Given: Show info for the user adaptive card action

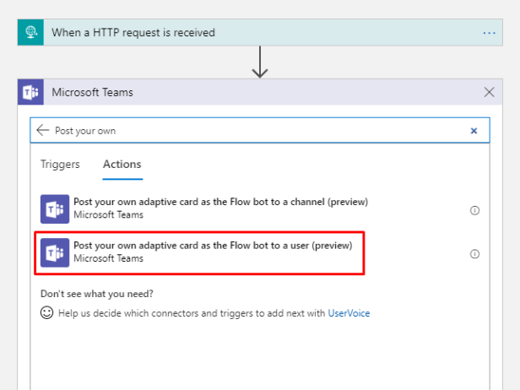Looking at the screenshot, I should pyautogui.click(x=474, y=253).
